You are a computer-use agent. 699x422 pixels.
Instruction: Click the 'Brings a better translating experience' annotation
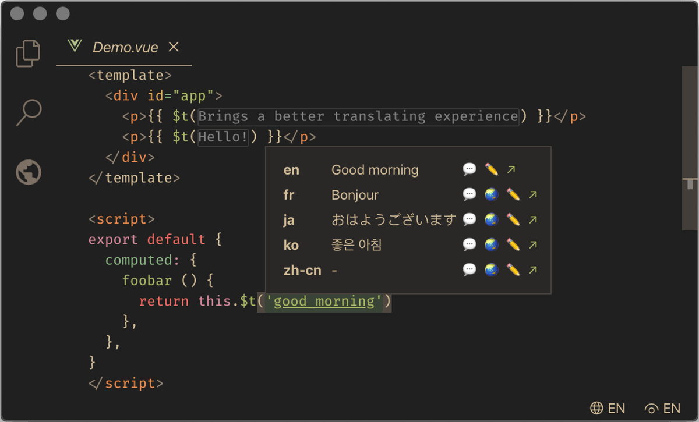(358, 116)
